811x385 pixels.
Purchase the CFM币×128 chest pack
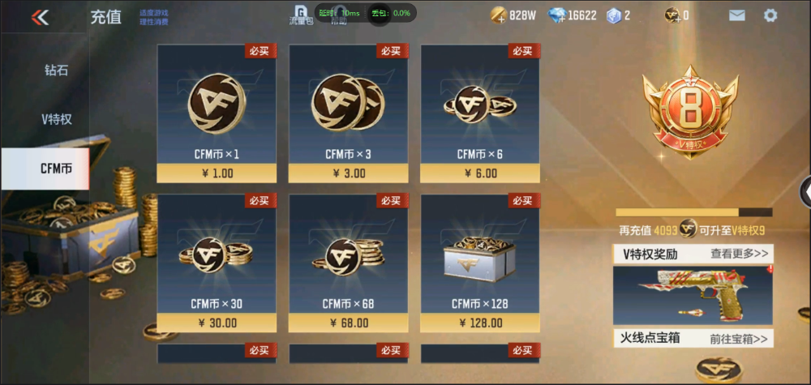pyautogui.click(x=480, y=263)
